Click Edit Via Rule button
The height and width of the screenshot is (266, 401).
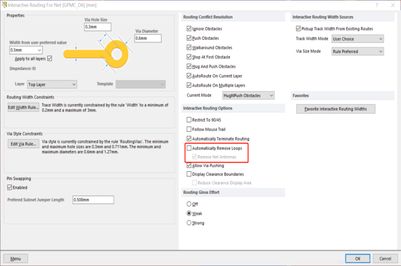(23, 144)
